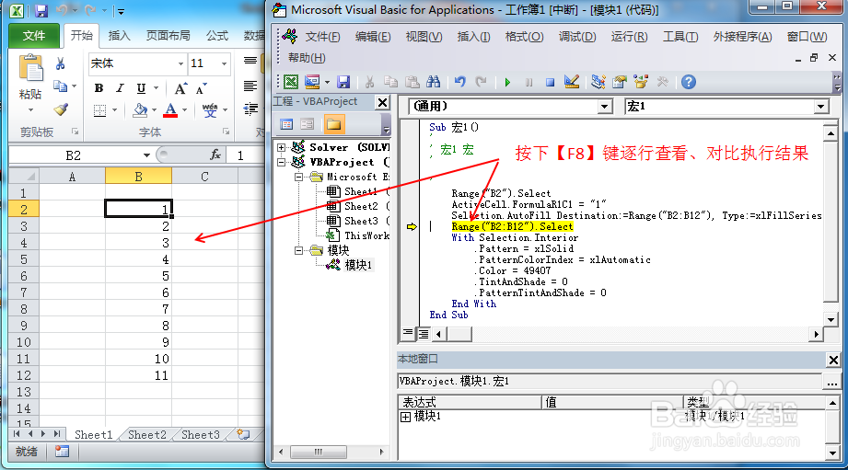Image resolution: width=848 pixels, height=470 pixels.
Task: Select Sheet1 in project tree
Action: [x=361, y=191]
